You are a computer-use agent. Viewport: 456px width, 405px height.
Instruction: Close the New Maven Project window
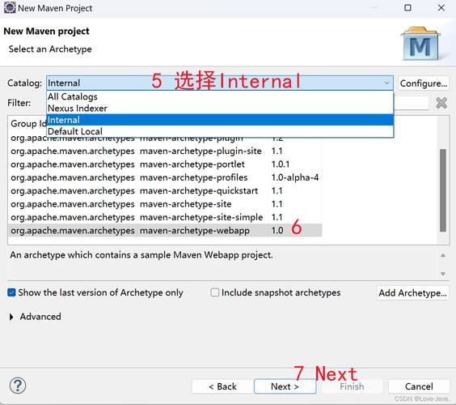point(441,8)
